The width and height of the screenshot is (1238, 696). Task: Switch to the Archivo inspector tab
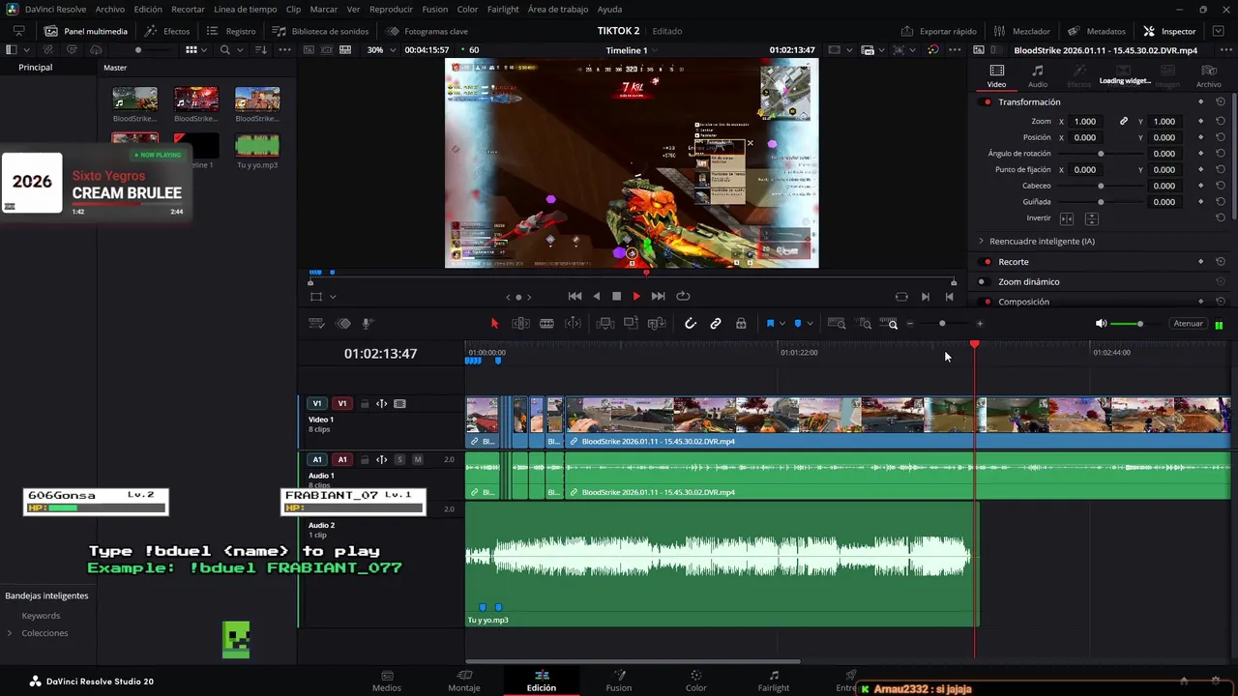tap(1208, 76)
